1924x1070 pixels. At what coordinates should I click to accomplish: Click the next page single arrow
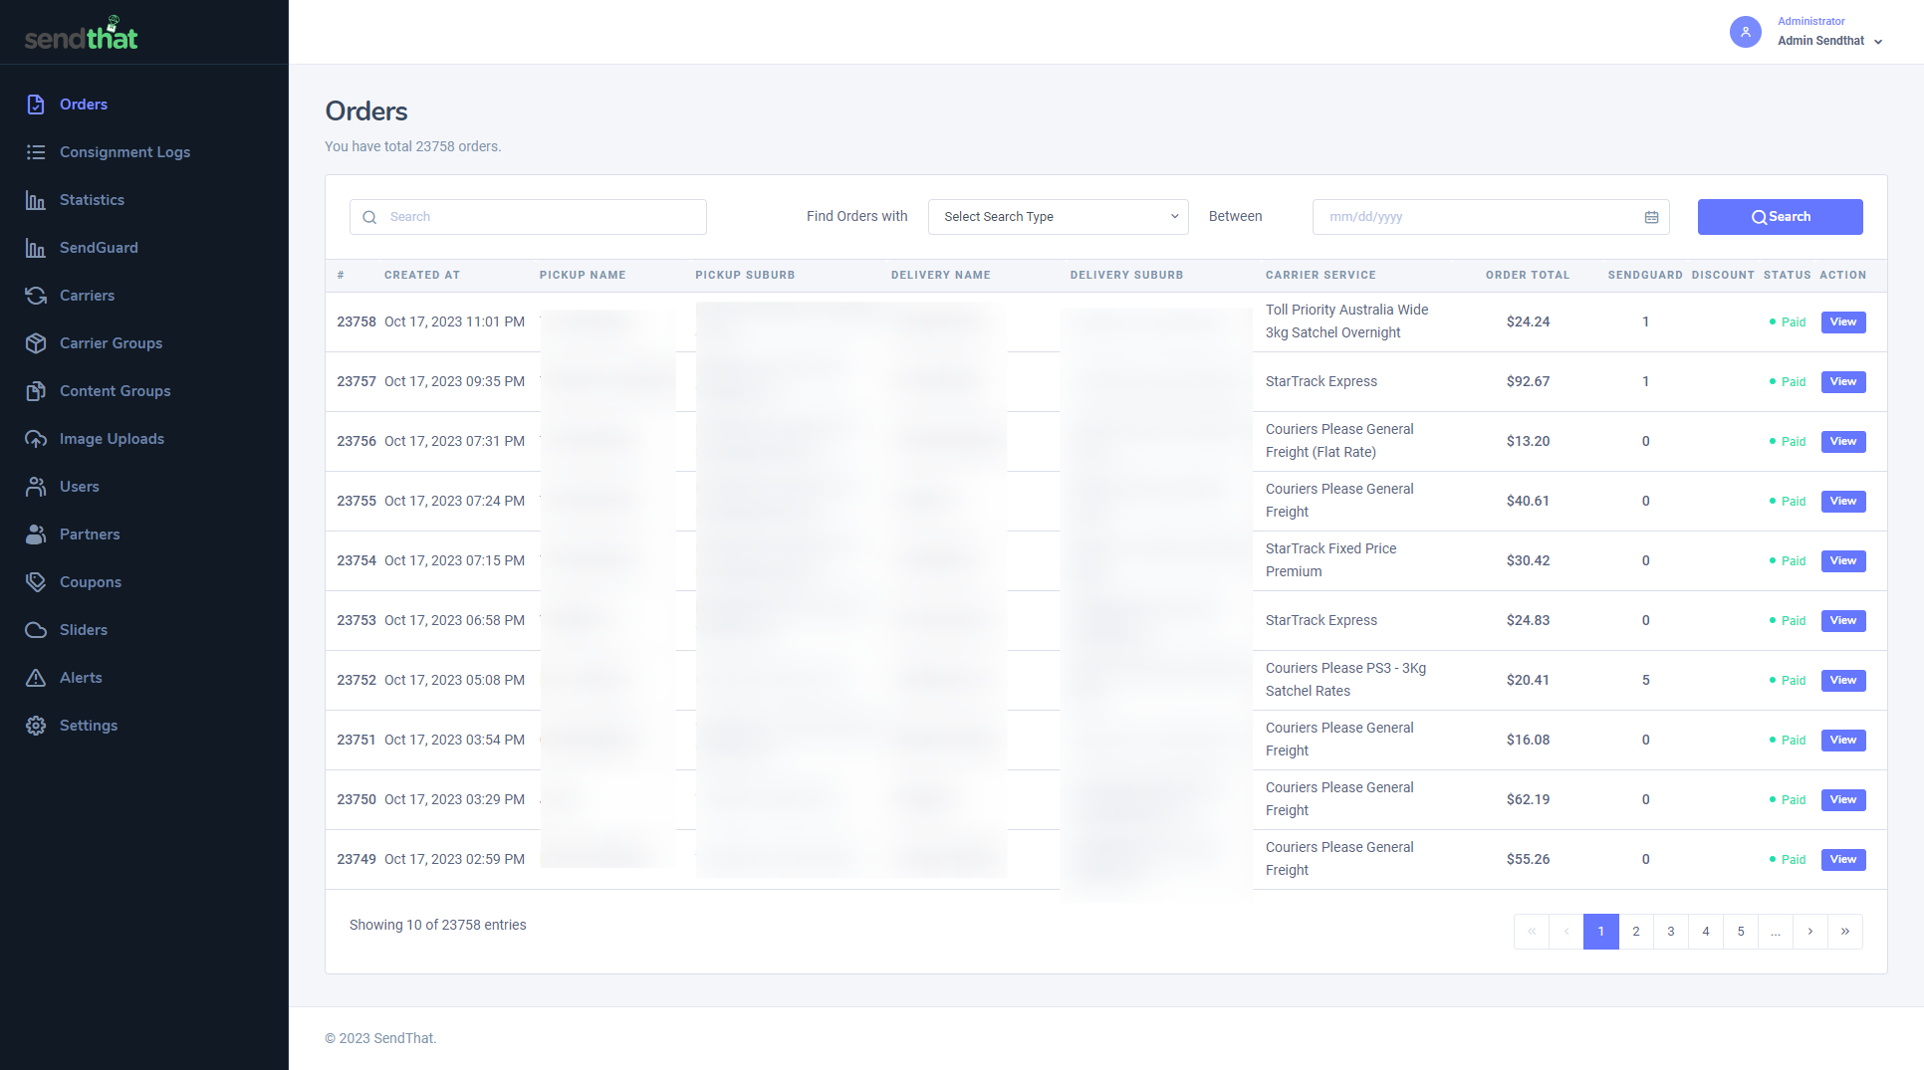pyautogui.click(x=1809, y=932)
